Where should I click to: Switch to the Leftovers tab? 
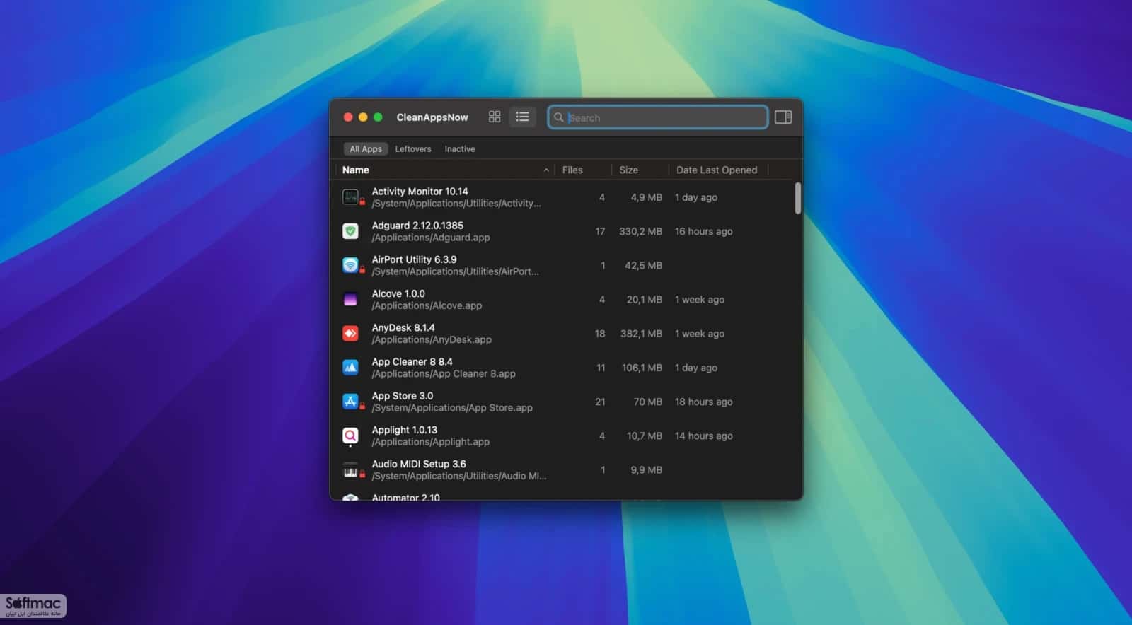[x=413, y=149]
